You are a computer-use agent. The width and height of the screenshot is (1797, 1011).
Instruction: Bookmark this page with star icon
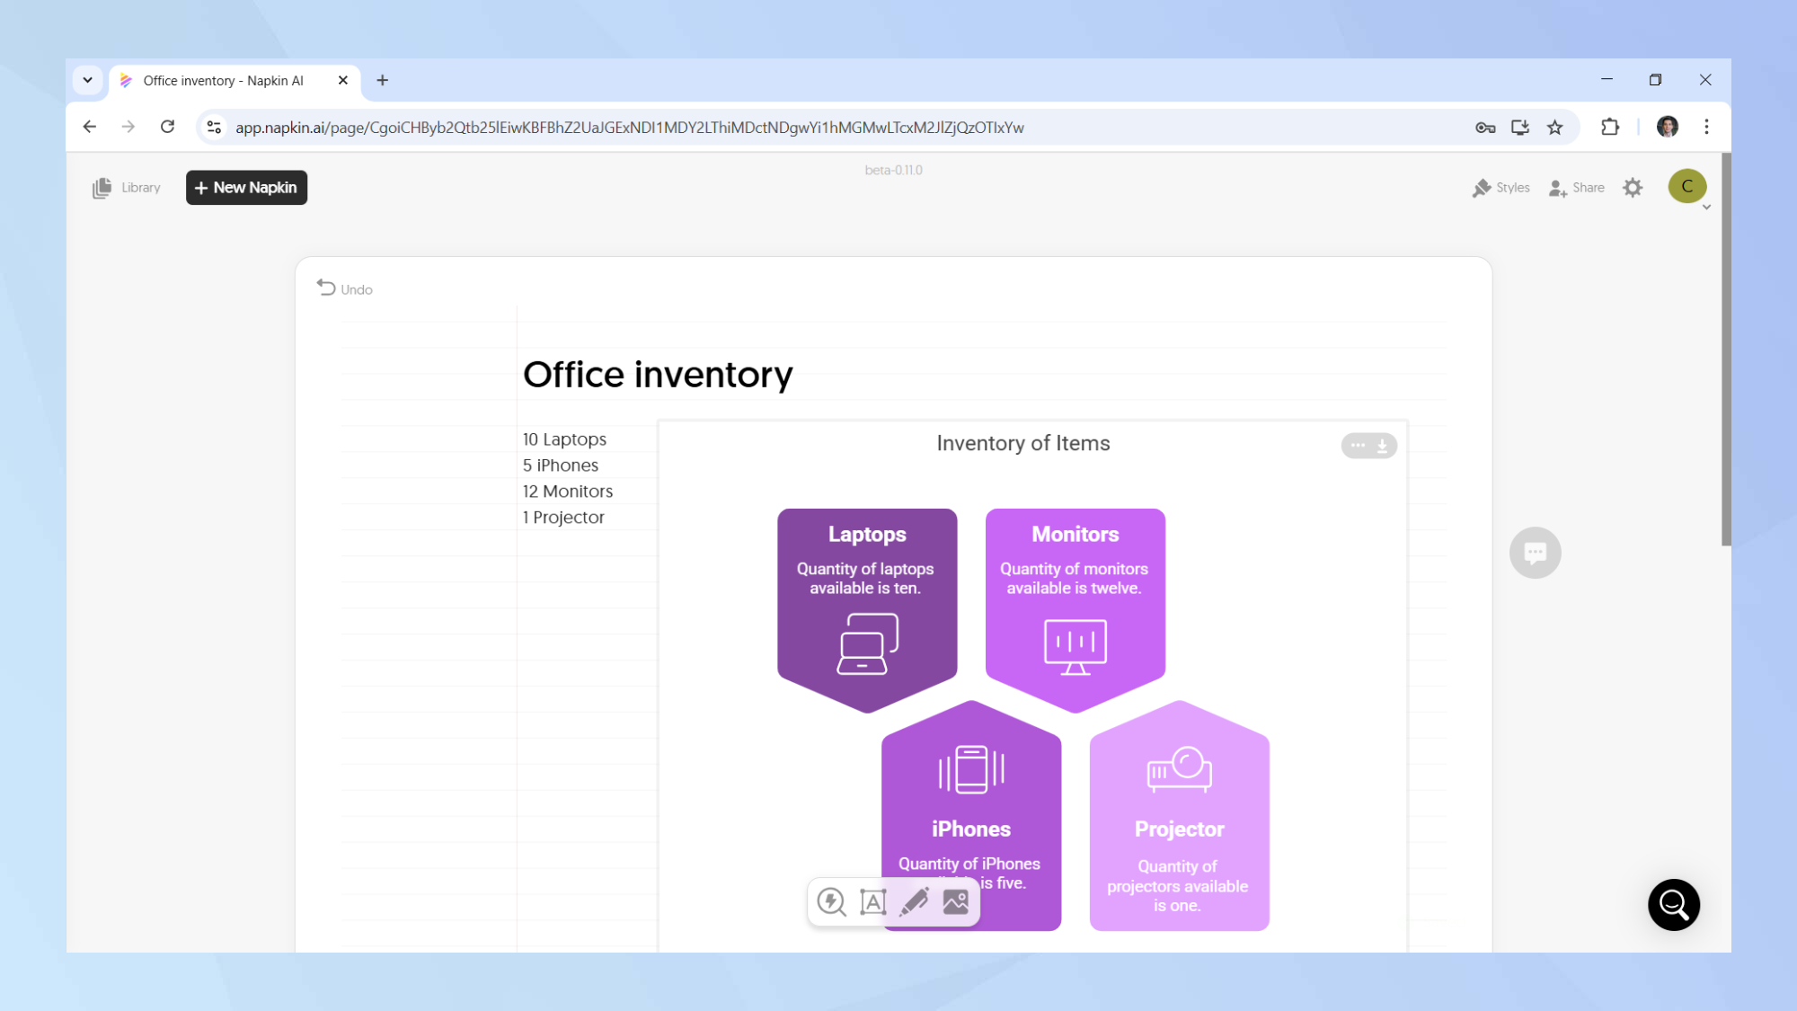tap(1555, 128)
